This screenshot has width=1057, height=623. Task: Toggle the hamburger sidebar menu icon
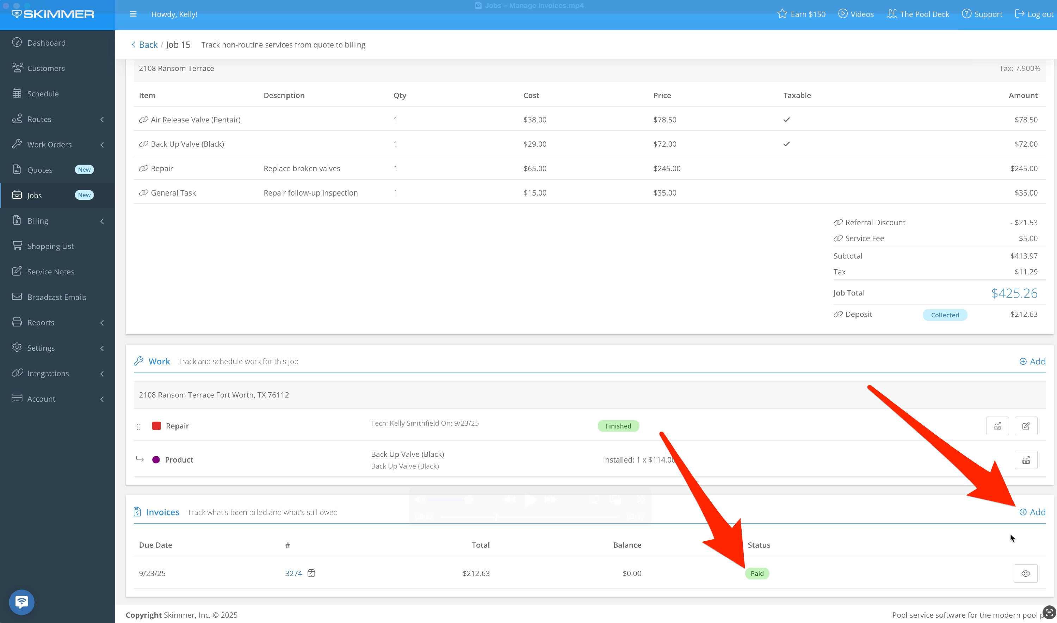tap(133, 14)
